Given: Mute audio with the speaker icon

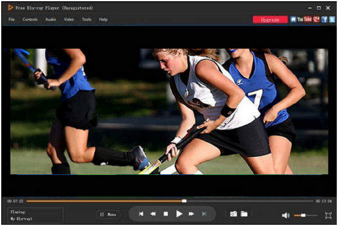Looking at the screenshot, I should point(286,215).
